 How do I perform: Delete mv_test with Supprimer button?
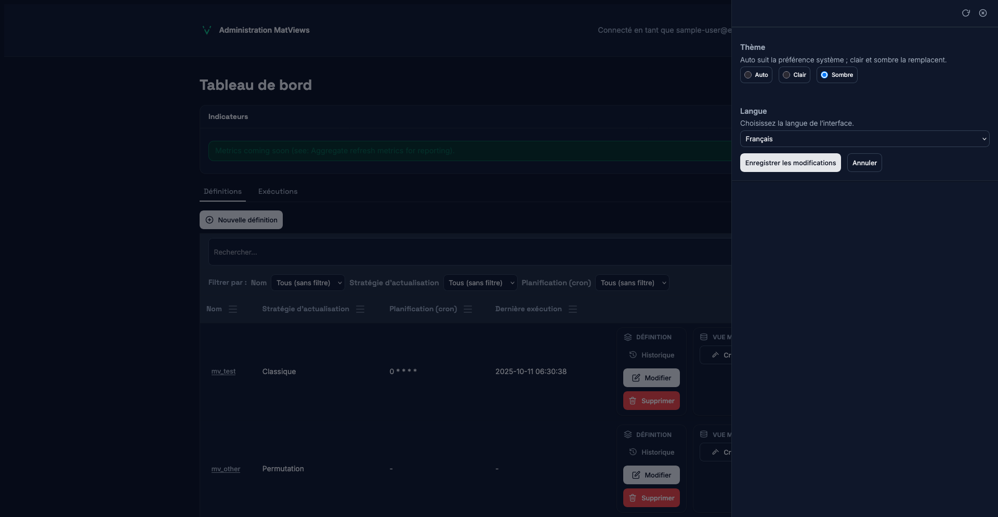pos(651,401)
